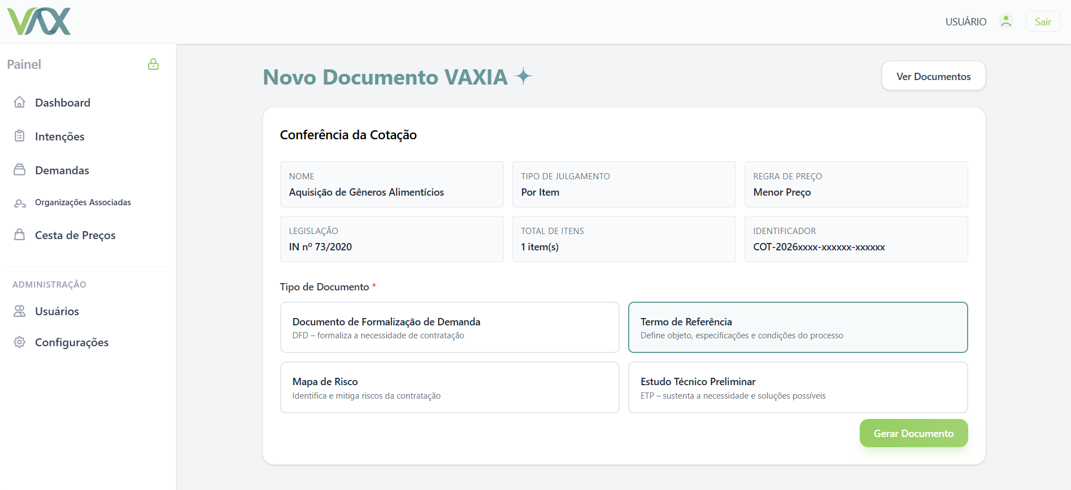Image resolution: width=1071 pixels, height=490 pixels.
Task: Click the user avatar icon in header
Action: 1005,21
